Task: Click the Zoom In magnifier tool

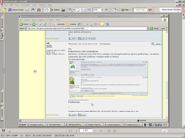Action: [70, 10]
